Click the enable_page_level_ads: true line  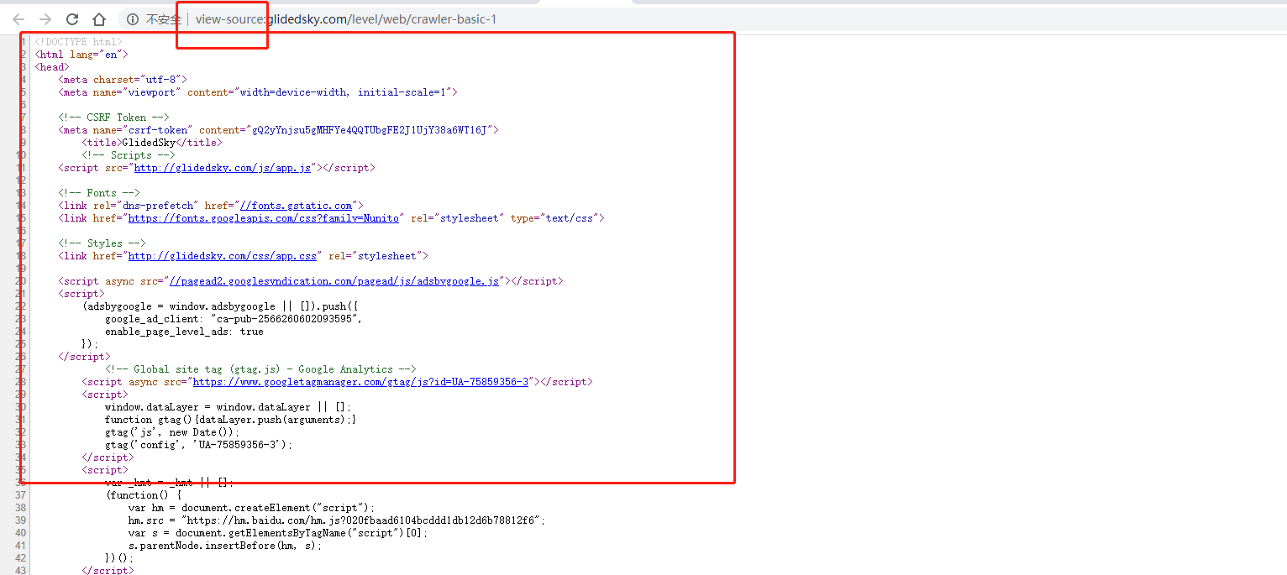point(184,332)
